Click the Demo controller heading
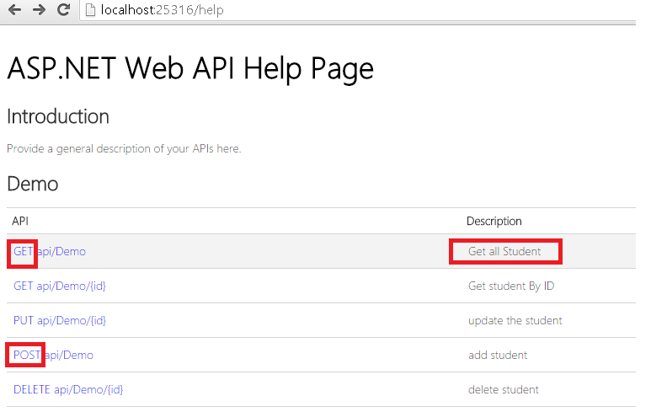This screenshot has width=651, height=412. (x=32, y=183)
